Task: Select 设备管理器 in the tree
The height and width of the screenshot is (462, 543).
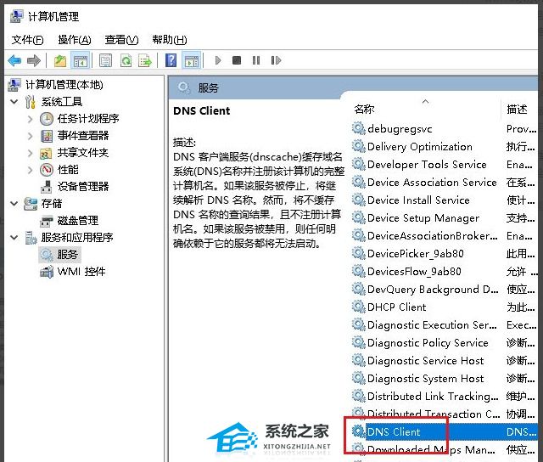Action: pyautogui.click(x=83, y=187)
